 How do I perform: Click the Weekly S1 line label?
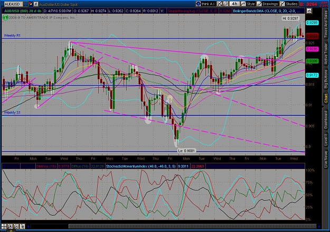click(x=12, y=113)
